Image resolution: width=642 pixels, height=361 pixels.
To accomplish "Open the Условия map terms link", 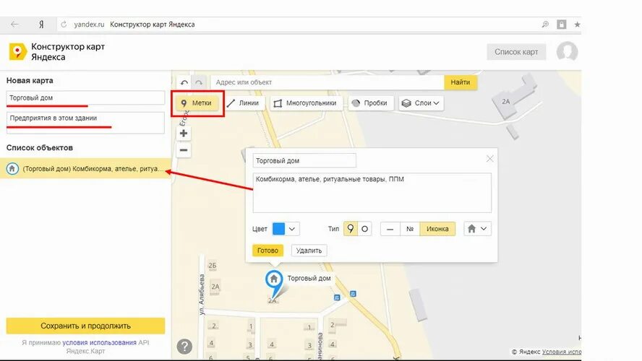I will coord(561,352).
